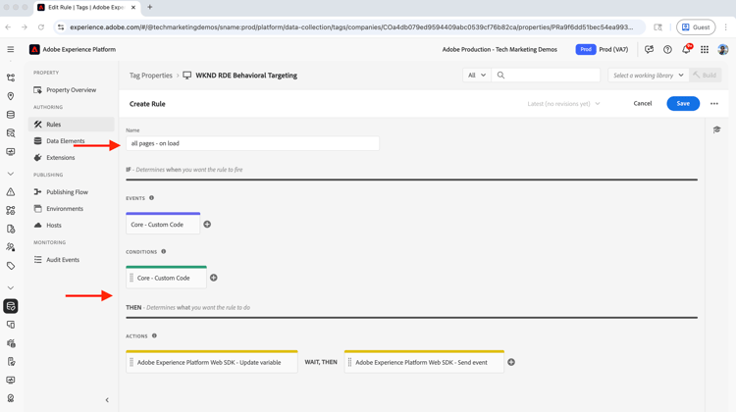The image size is (736, 412).
Task: Cancel the rule creation
Action: (642, 103)
